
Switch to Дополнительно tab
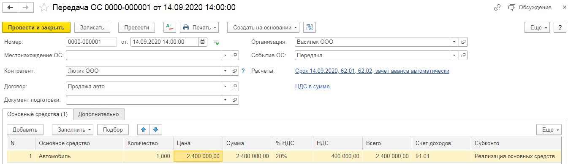pos(99,114)
